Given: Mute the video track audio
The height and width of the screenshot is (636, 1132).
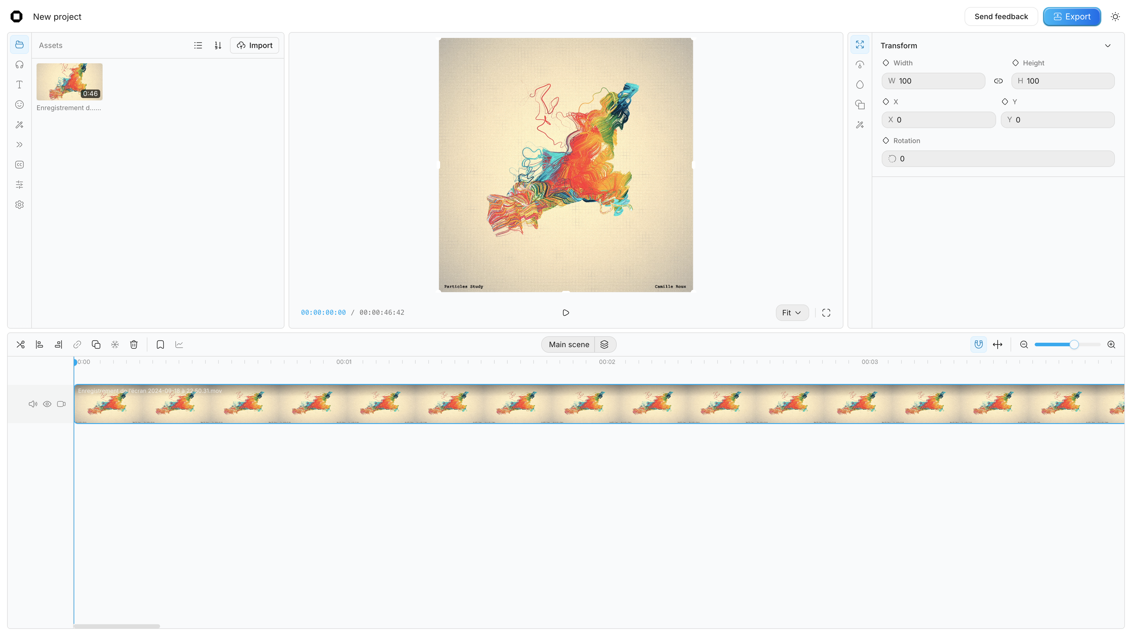Looking at the screenshot, I should 33,404.
